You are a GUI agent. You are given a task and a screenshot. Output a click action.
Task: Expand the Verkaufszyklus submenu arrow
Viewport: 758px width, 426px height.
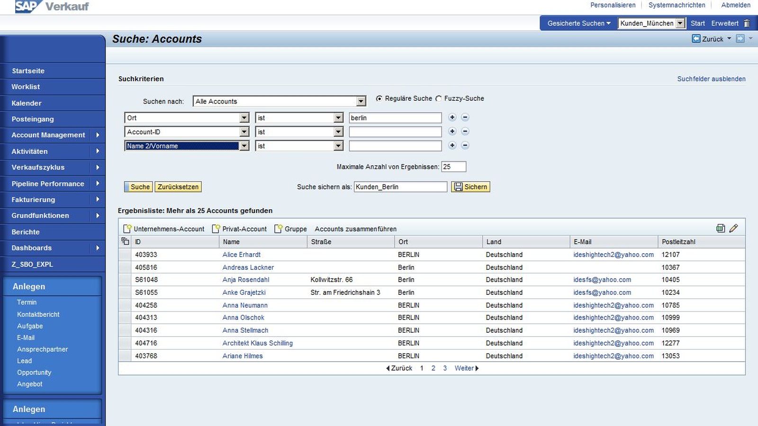click(98, 167)
